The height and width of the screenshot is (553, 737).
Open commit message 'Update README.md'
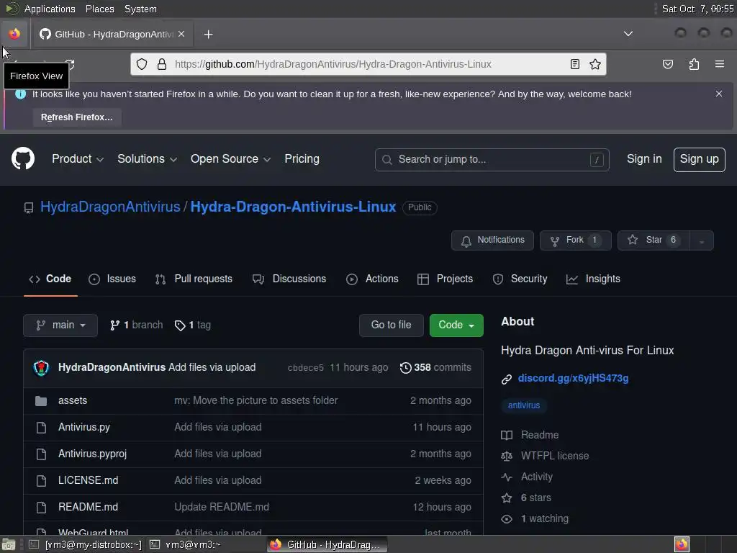click(x=222, y=507)
